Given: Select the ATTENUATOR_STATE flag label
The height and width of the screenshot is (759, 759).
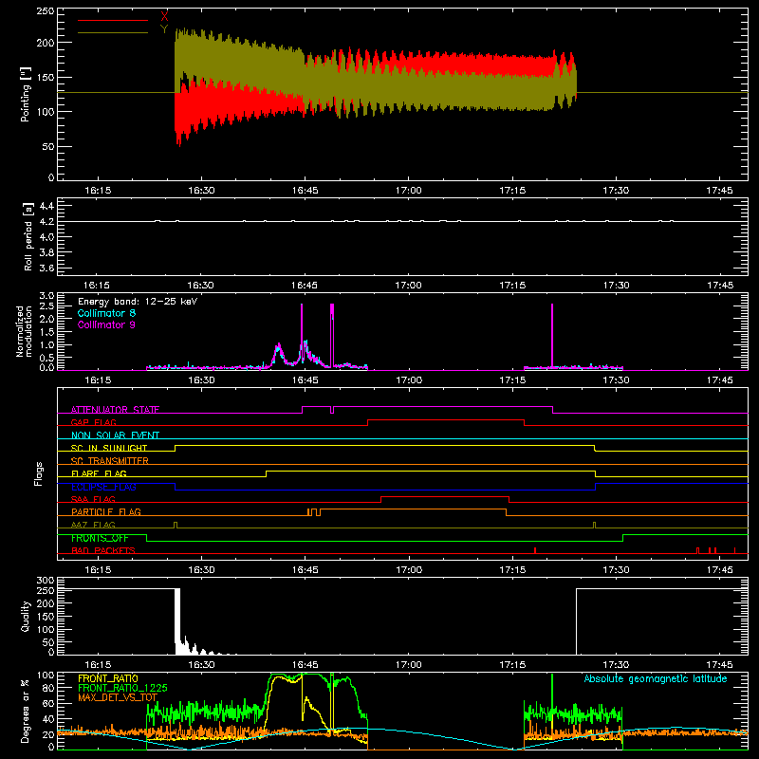Looking at the screenshot, I should pyautogui.click(x=115, y=410).
